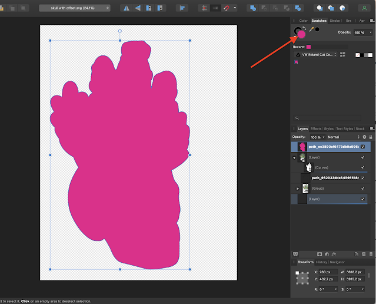Select the Insert inside selection target
This screenshot has height=304, width=376.
point(342,8)
